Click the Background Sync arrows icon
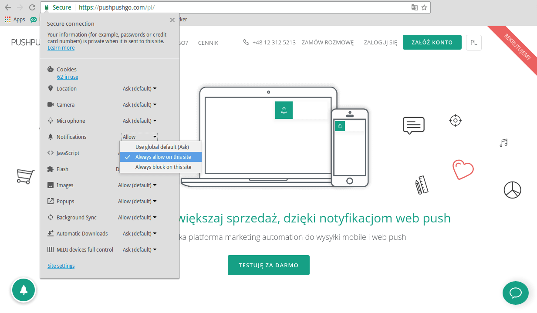Viewport: 537px width, 313px height. (x=51, y=217)
